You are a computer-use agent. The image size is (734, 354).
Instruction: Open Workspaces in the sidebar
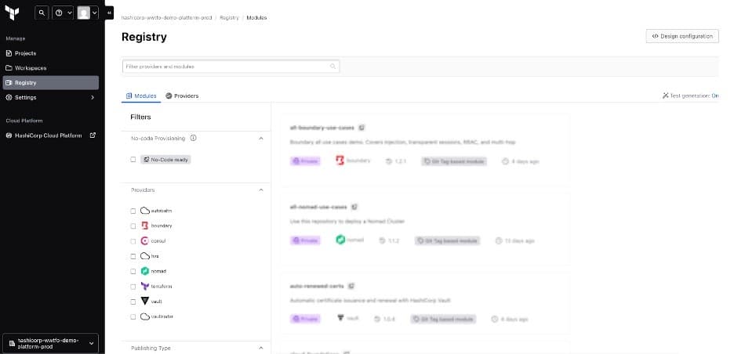27,68
